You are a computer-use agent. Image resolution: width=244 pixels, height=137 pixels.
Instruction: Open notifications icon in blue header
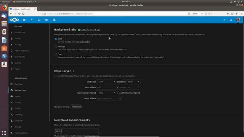pyautogui.click(x=224, y=20)
